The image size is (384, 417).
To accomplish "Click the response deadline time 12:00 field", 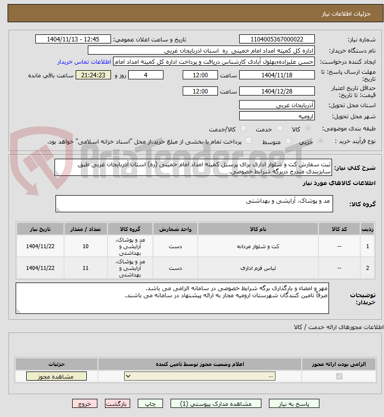I will (200, 75).
